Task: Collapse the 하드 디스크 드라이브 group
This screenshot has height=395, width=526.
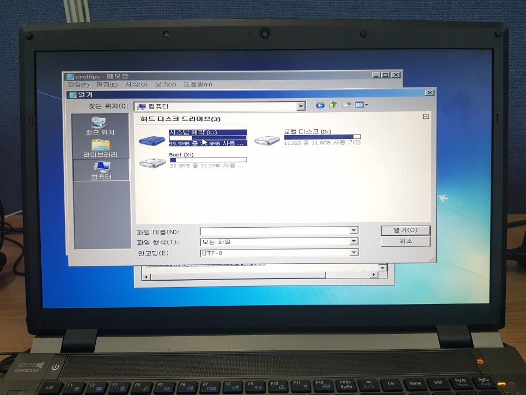Action: (x=426, y=117)
